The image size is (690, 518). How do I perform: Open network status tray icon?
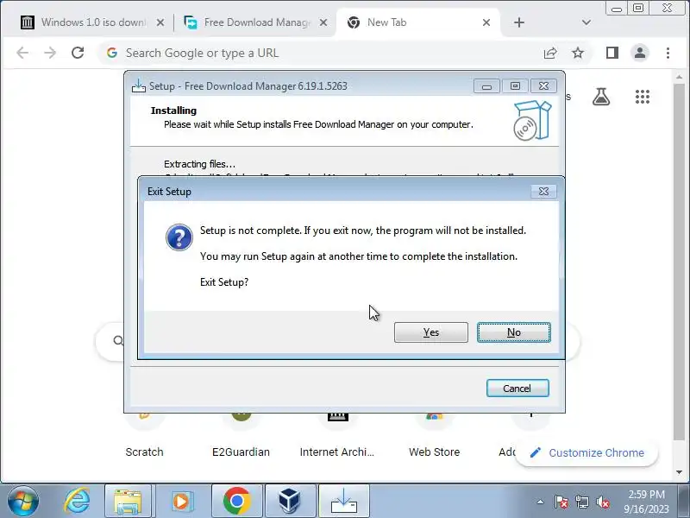click(x=582, y=502)
